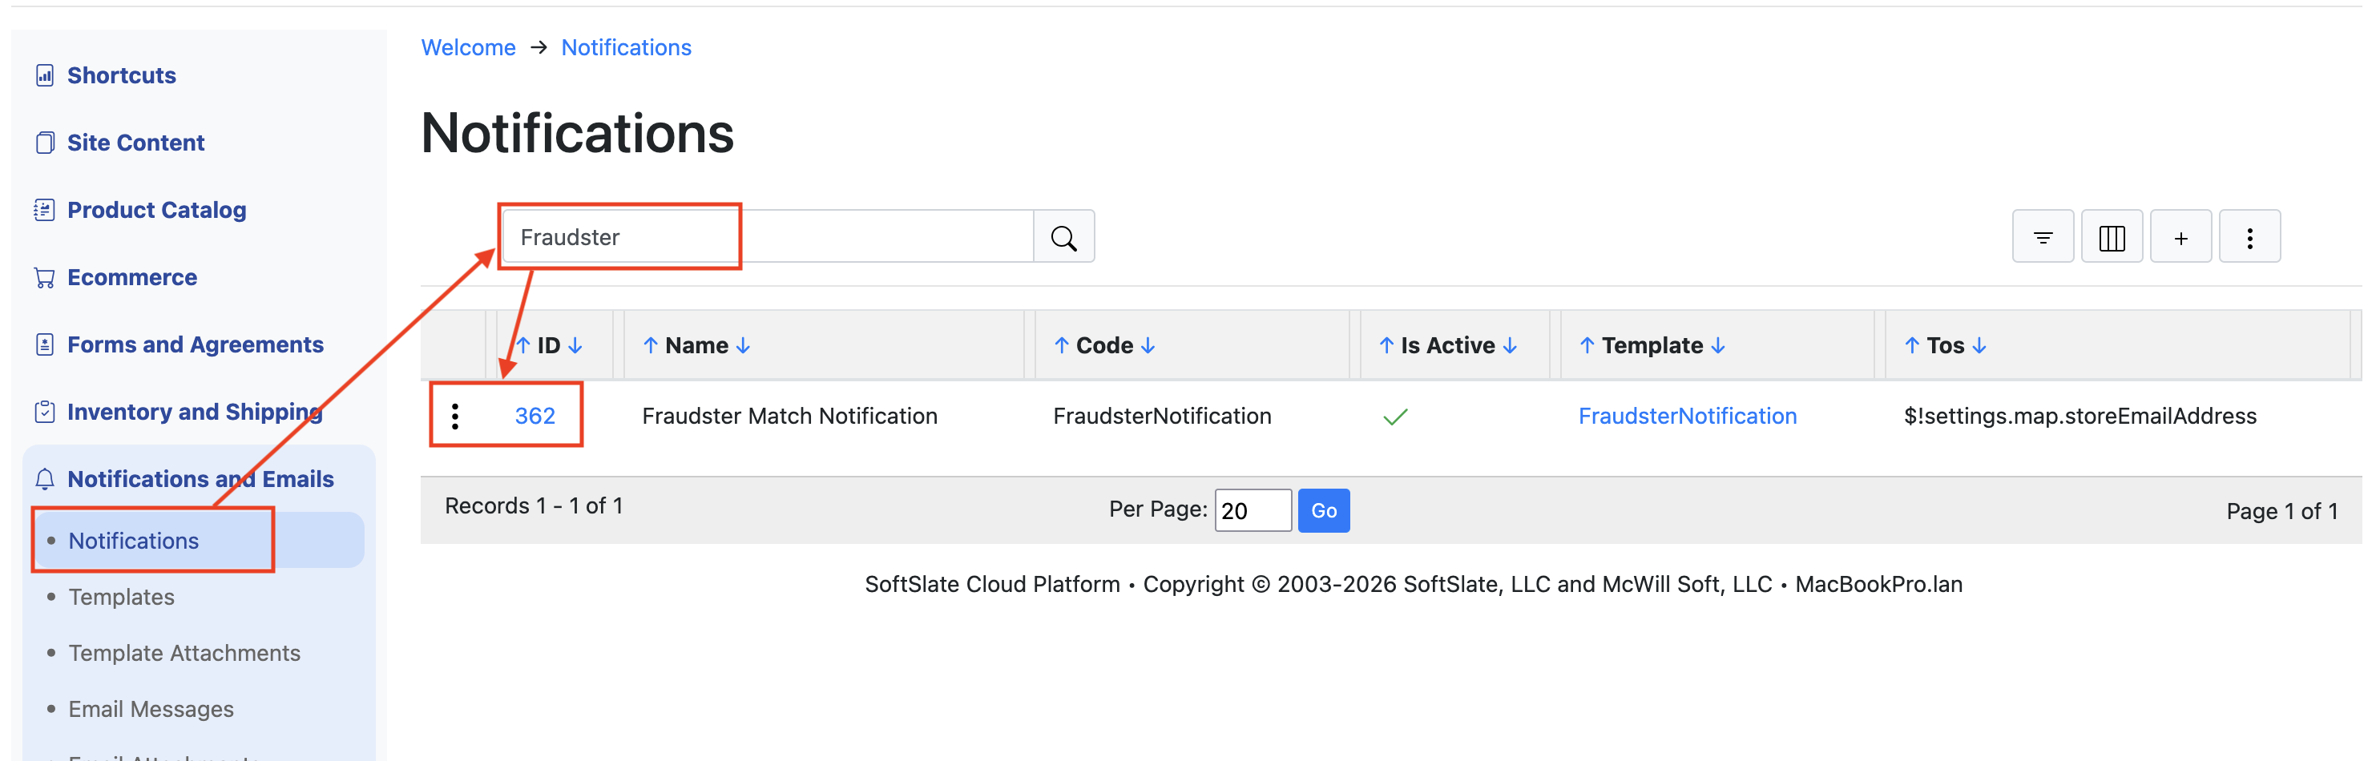
Task: Open row actions menu for record 362
Action: click(x=455, y=416)
